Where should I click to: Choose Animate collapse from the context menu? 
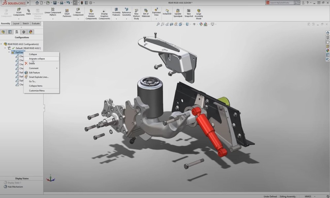[37, 59]
